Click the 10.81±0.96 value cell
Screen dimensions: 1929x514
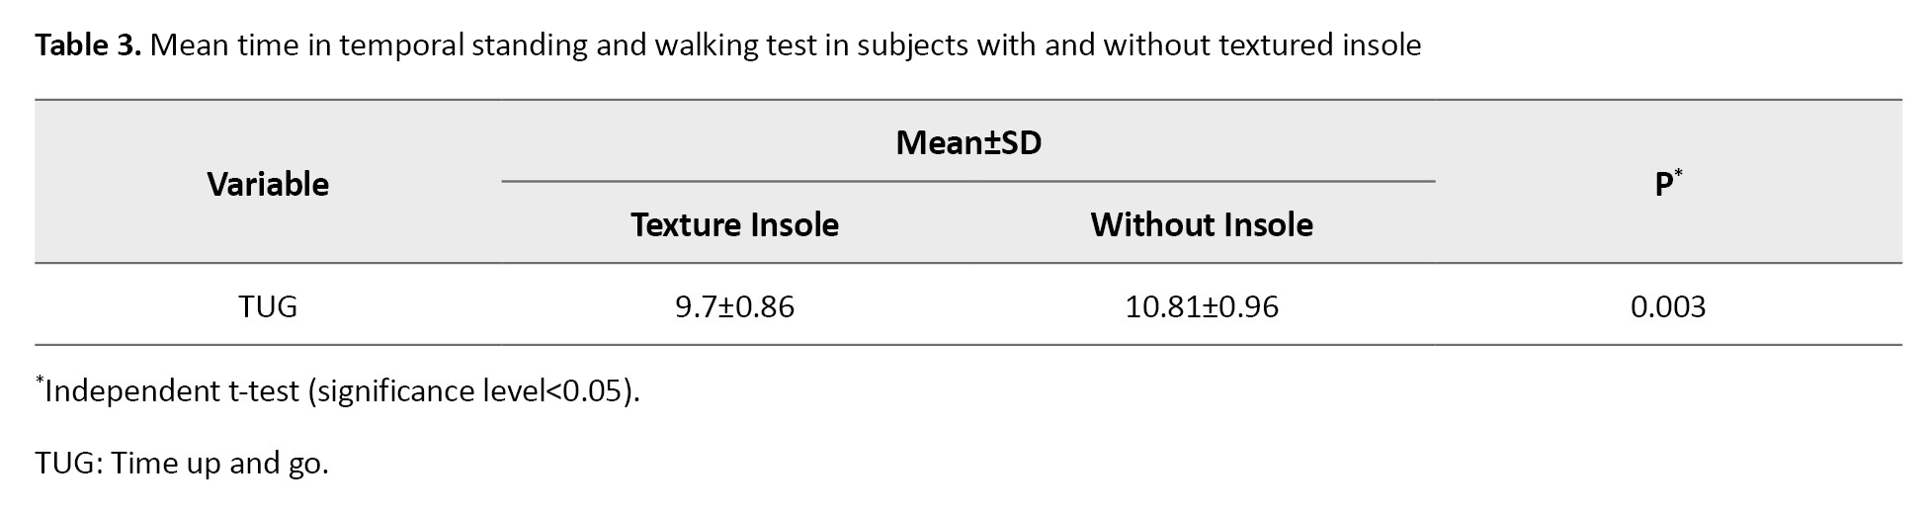pos(1202,306)
